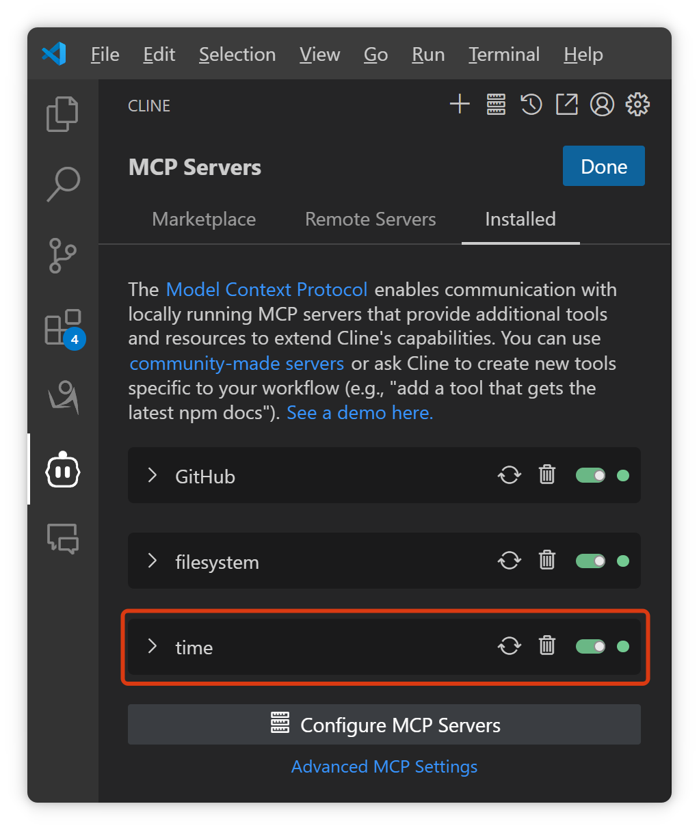
Task: Disable the GitHub server toggle
Action: pyautogui.click(x=590, y=475)
